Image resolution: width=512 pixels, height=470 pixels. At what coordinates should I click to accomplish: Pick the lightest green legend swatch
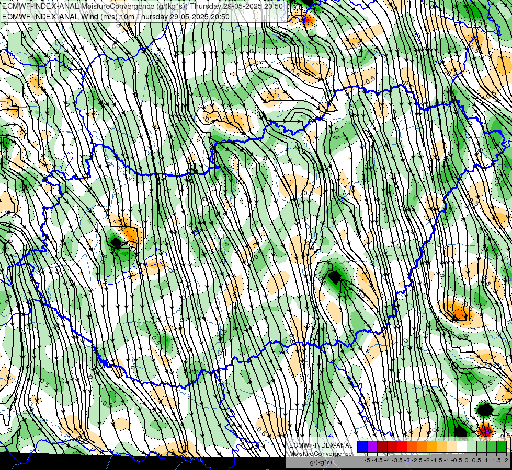pos(472,446)
